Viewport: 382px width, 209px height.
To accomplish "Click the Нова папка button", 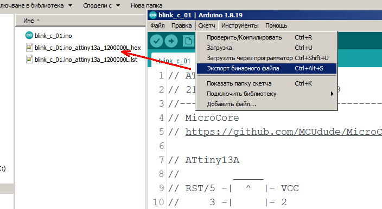I will click(x=147, y=5).
